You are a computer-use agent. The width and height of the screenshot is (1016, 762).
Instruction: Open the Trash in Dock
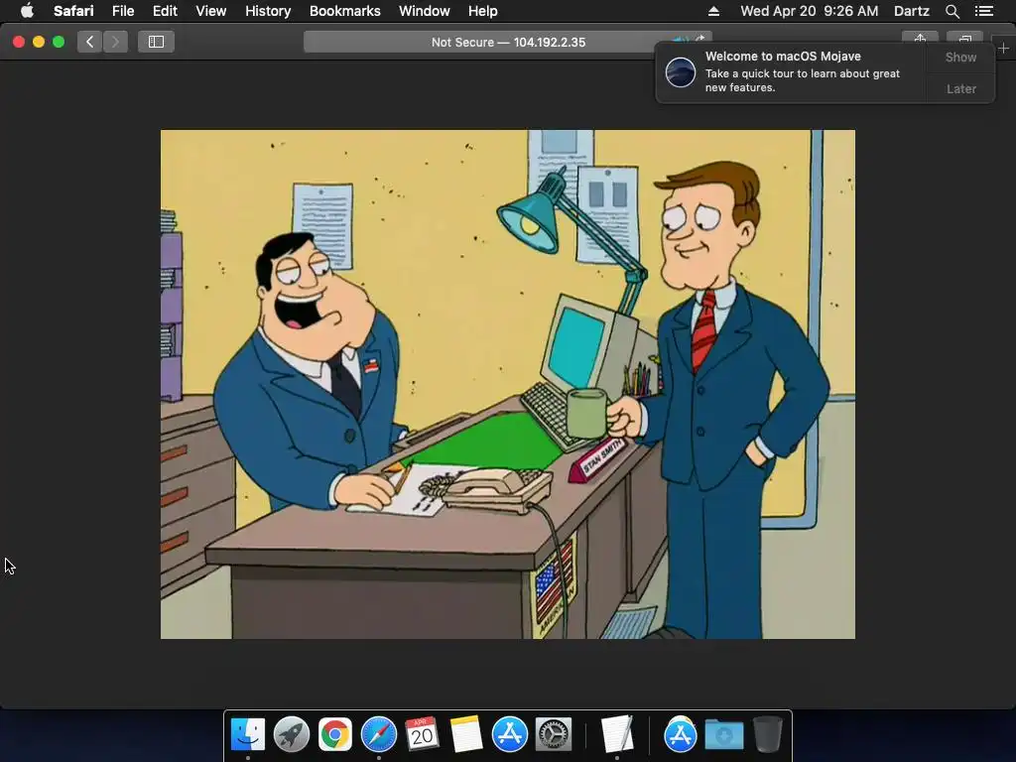tap(768, 735)
